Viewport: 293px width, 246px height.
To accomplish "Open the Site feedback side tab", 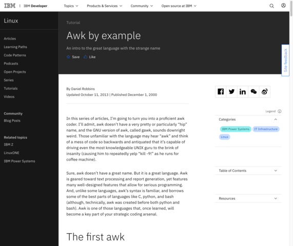I will coord(285,60).
